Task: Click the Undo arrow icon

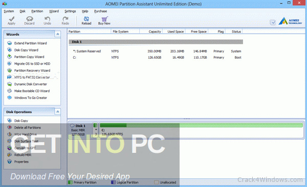Action: pyautogui.click(x=47, y=19)
